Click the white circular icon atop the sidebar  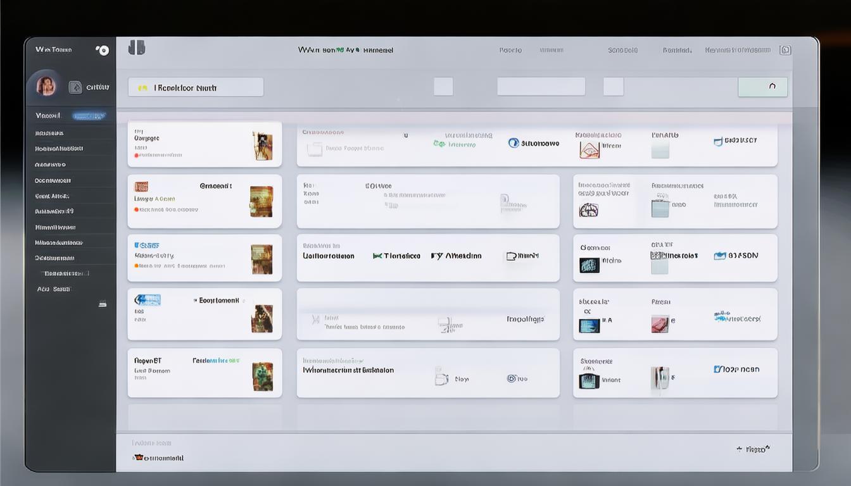tap(103, 51)
